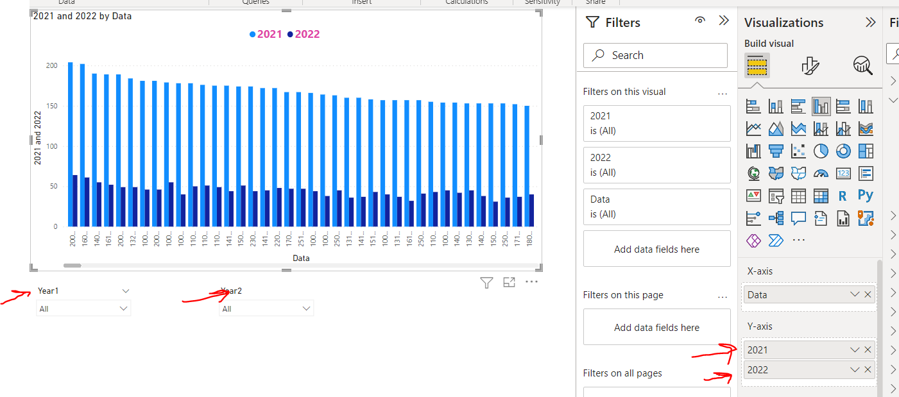Viewport: 899px width, 397px height.
Task: Select the donut chart visualization
Action: pos(843,151)
